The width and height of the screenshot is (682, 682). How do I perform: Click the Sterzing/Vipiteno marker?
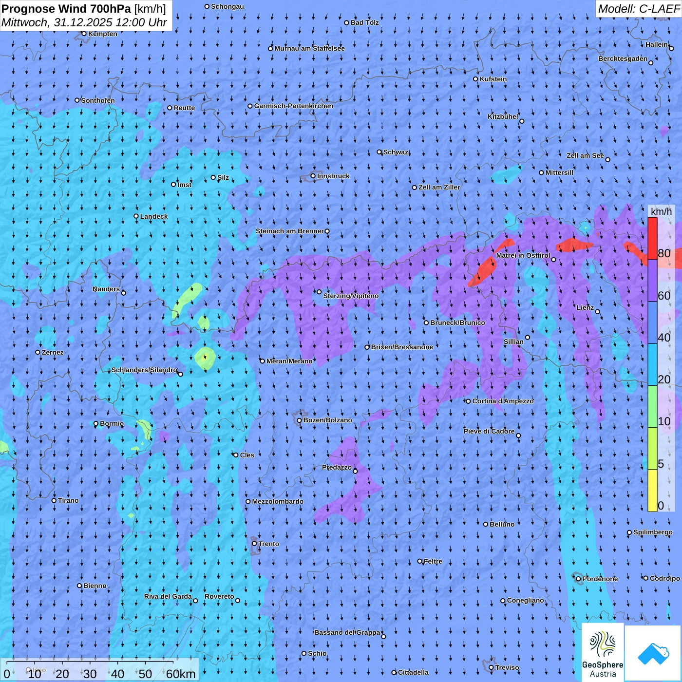tap(319, 292)
